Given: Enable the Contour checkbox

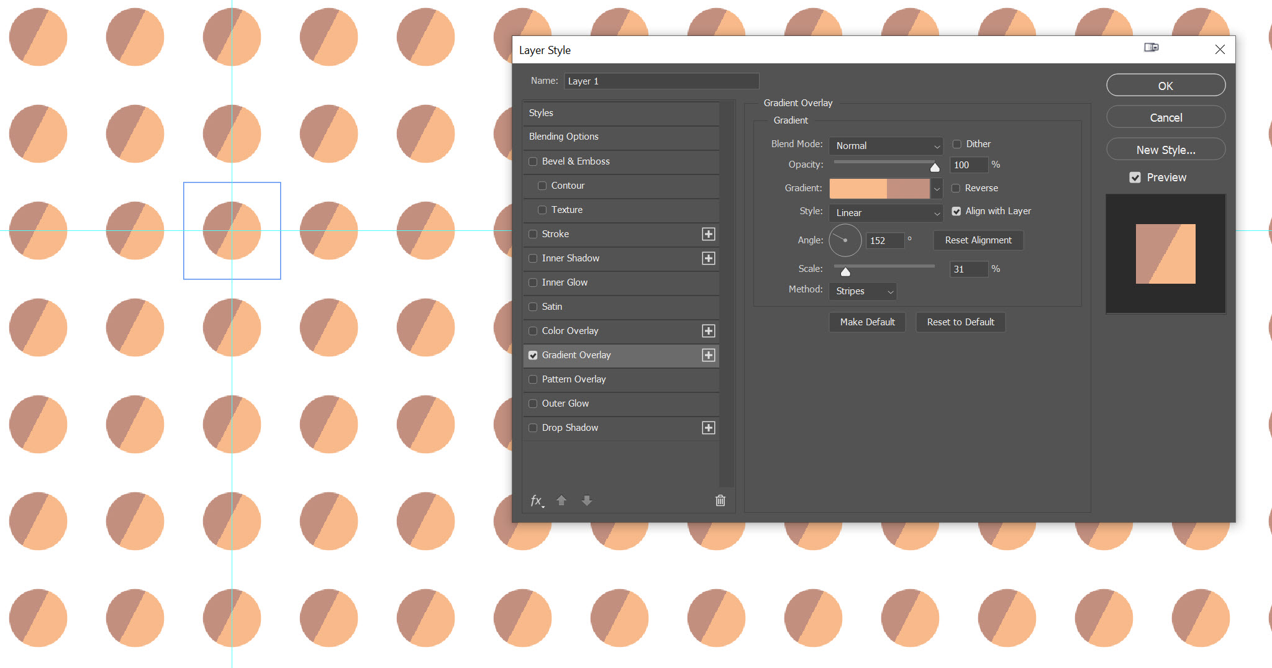Looking at the screenshot, I should pos(542,186).
